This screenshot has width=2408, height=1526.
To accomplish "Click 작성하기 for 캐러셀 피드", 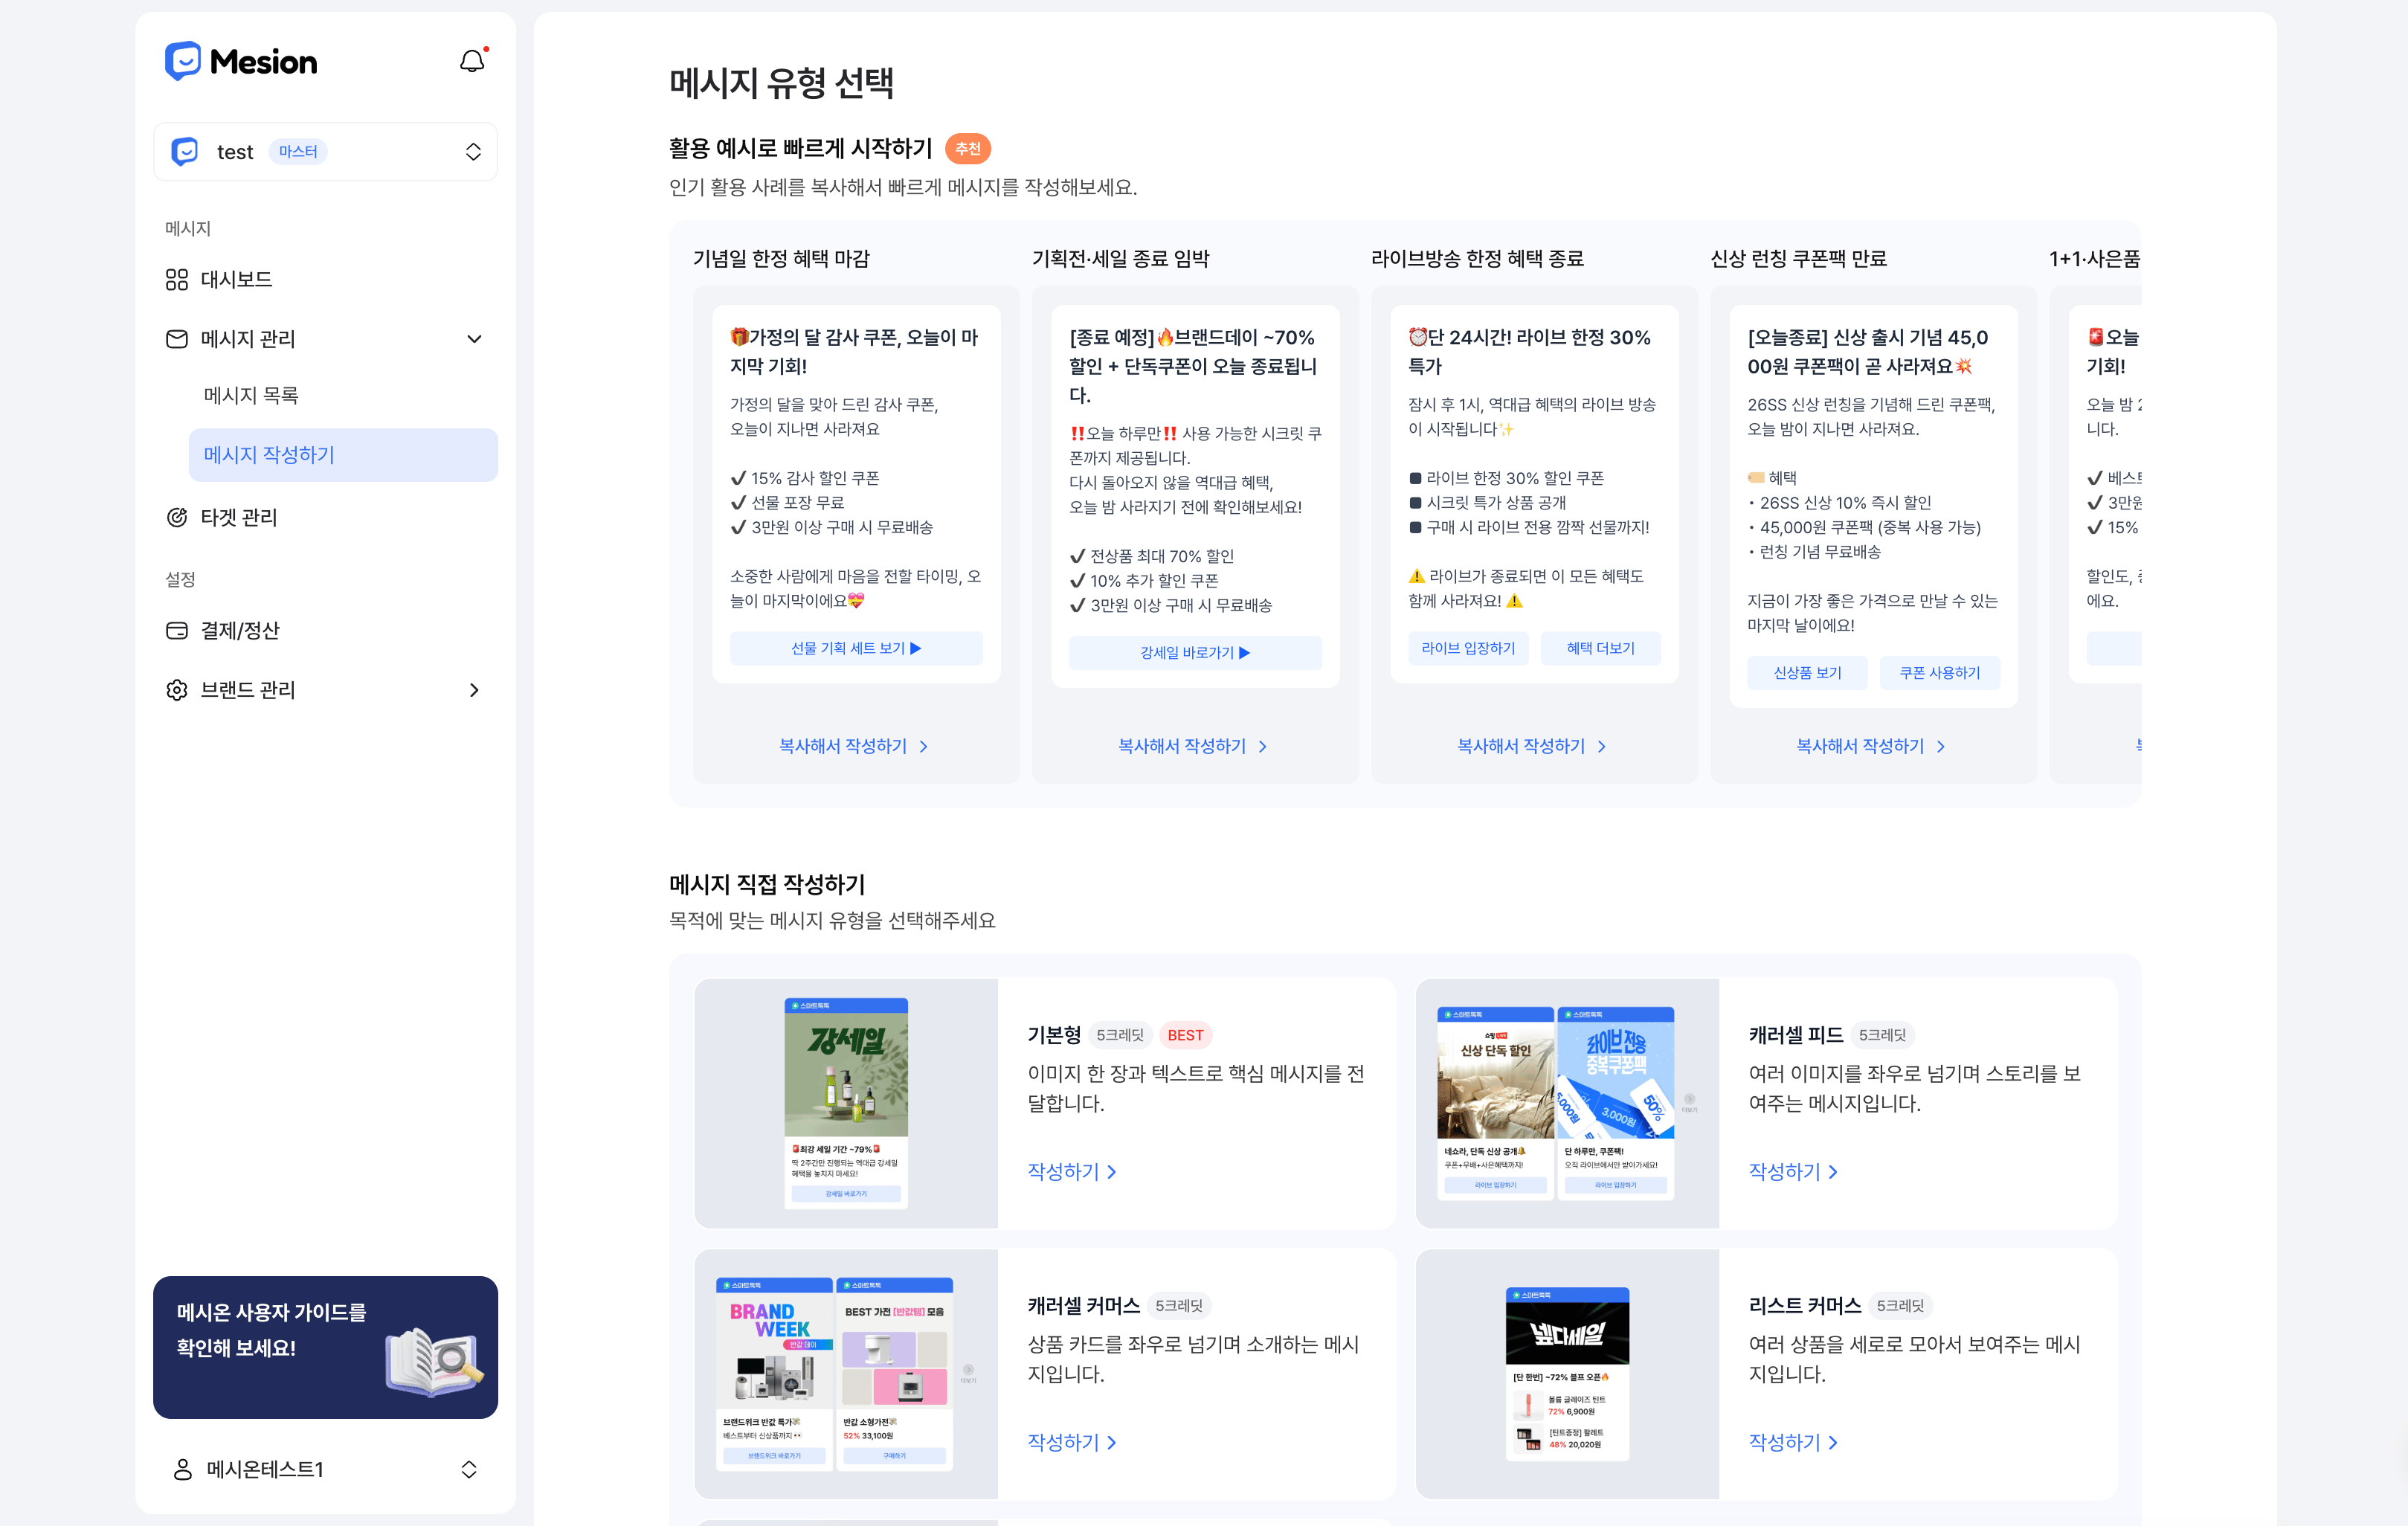I will point(1793,1171).
